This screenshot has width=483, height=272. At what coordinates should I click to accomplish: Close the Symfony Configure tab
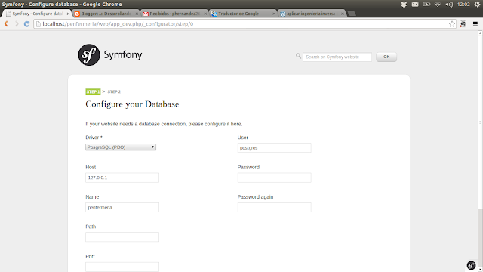(68, 14)
